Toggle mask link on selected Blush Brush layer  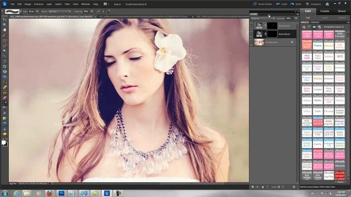pyautogui.click(x=265, y=34)
